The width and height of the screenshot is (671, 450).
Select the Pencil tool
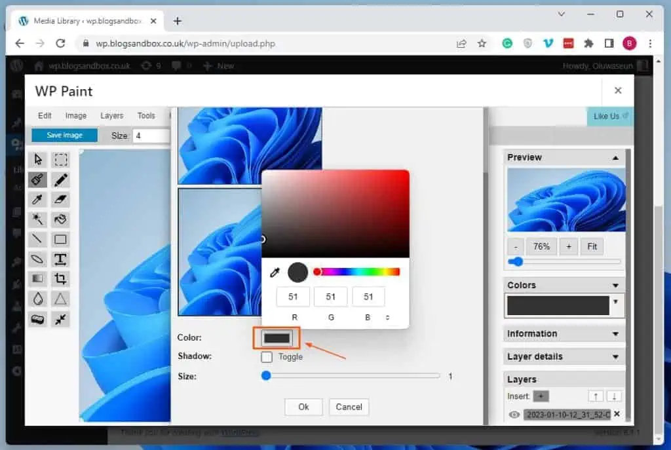[60, 179]
